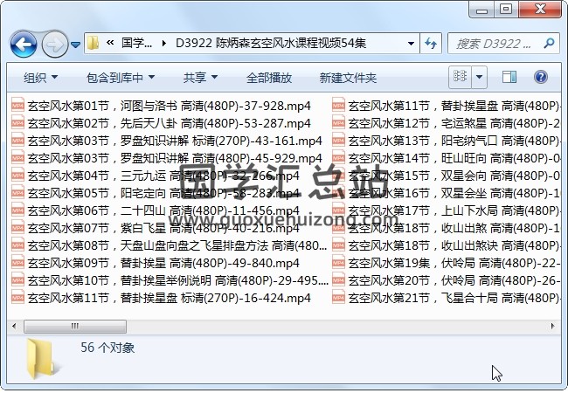The width and height of the screenshot is (568, 393).
Task: Select file 玄空风水第18节，收山出煞诀
Action: (x=446, y=245)
